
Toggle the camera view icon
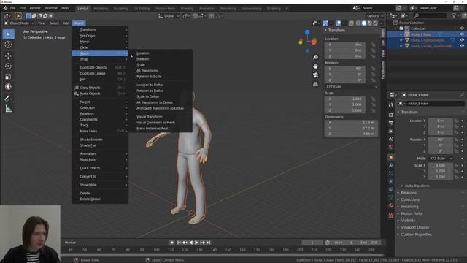tap(315, 75)
